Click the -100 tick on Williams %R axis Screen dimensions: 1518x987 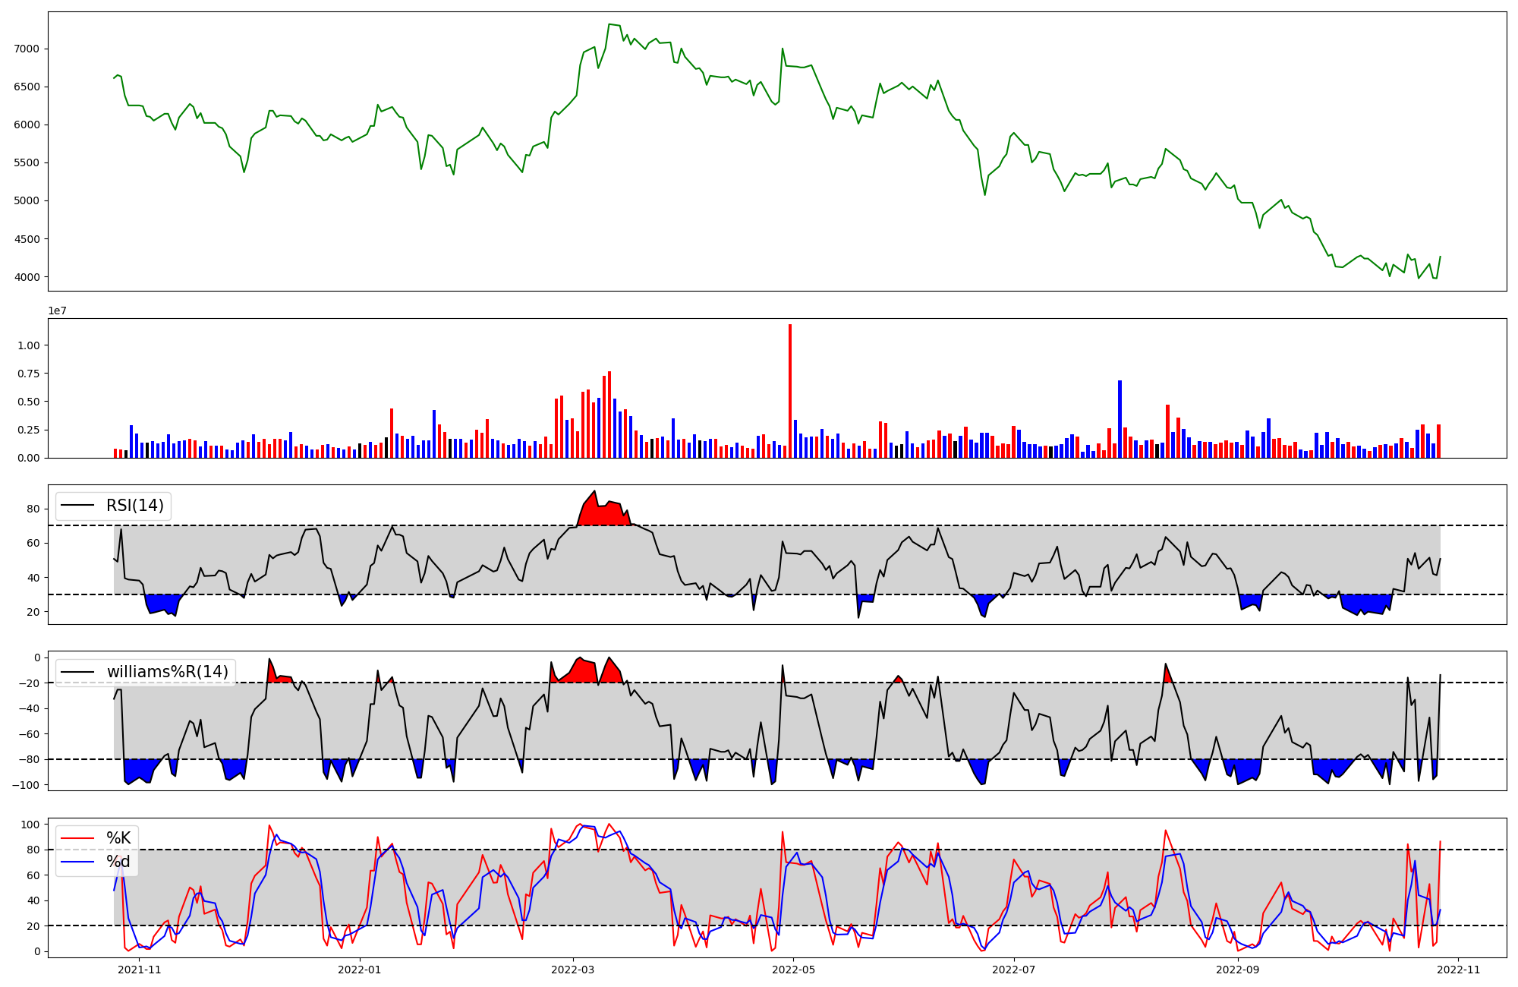coord(27,785)
